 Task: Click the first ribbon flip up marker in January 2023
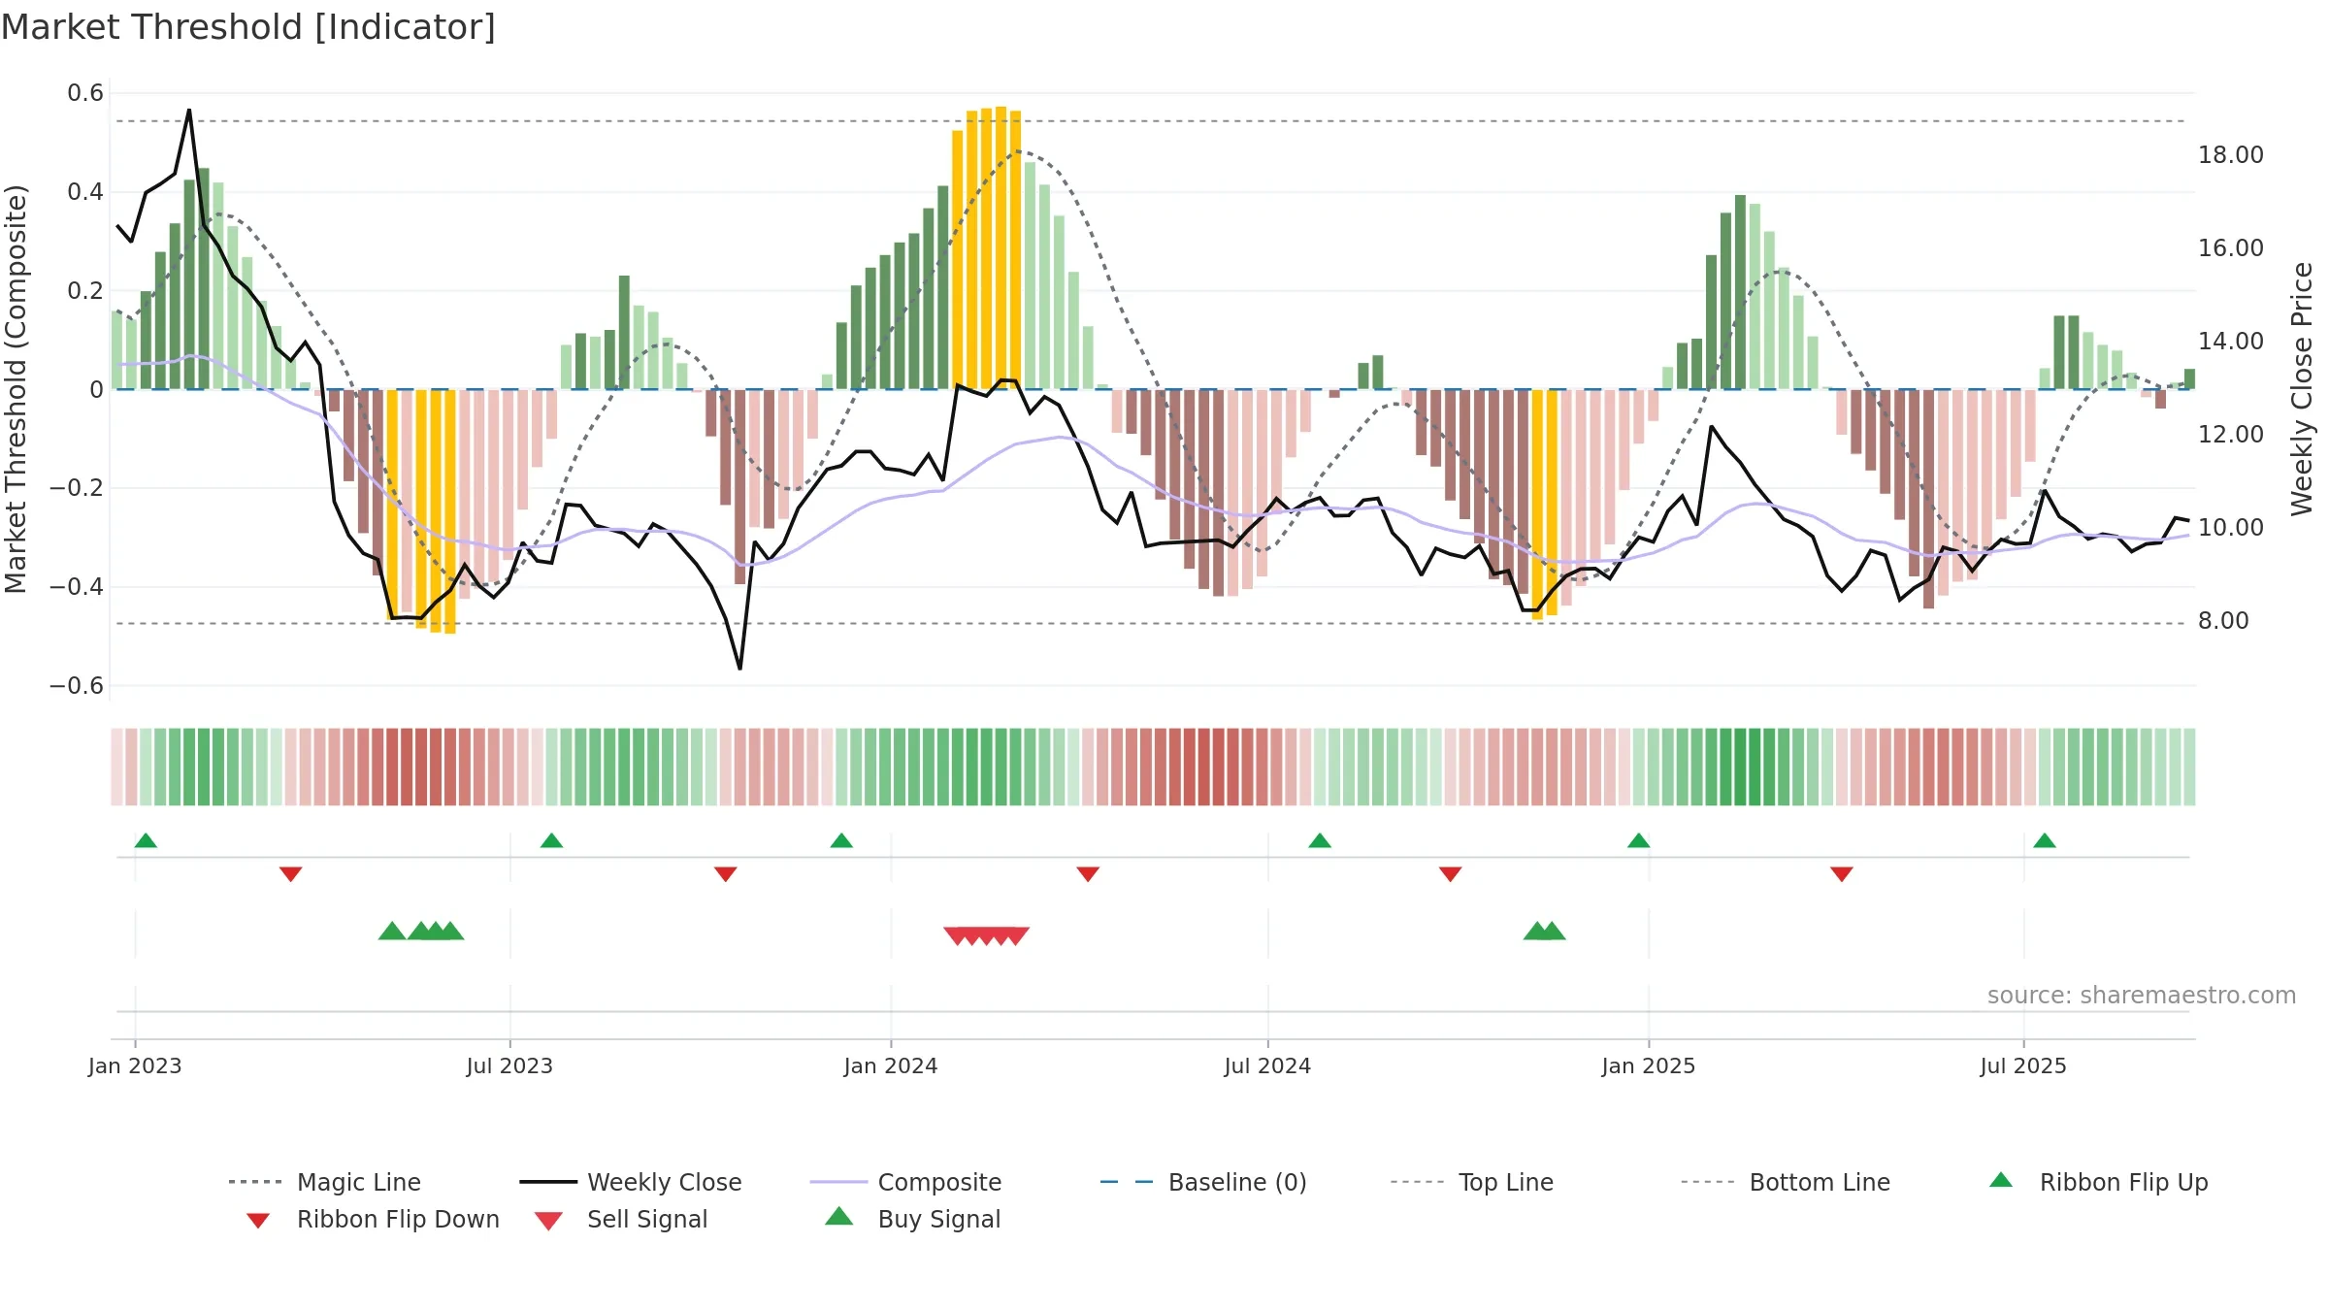[146, 840]
